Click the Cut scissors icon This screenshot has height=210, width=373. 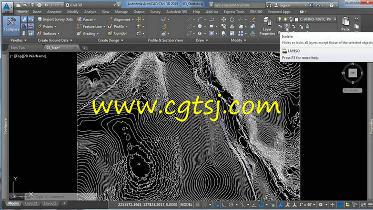(356, 19)
